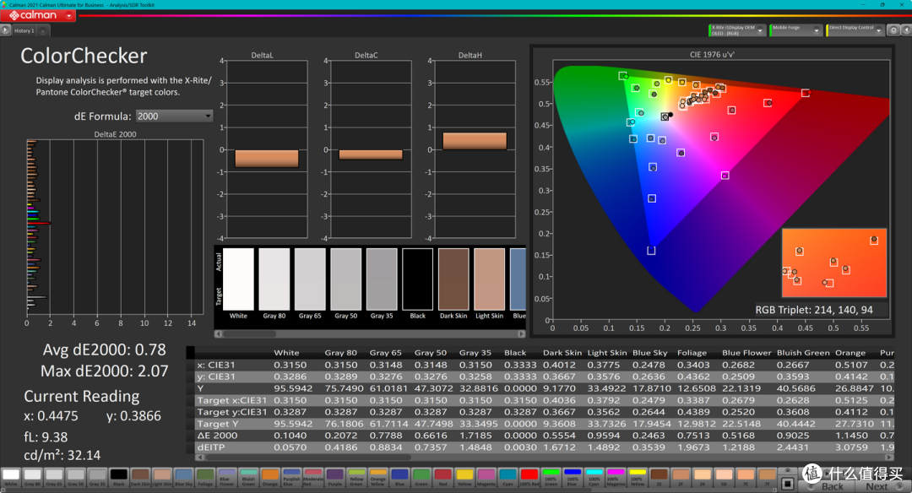
Task: Select the 100% Red patch button
Action: (x=529, y=477)
